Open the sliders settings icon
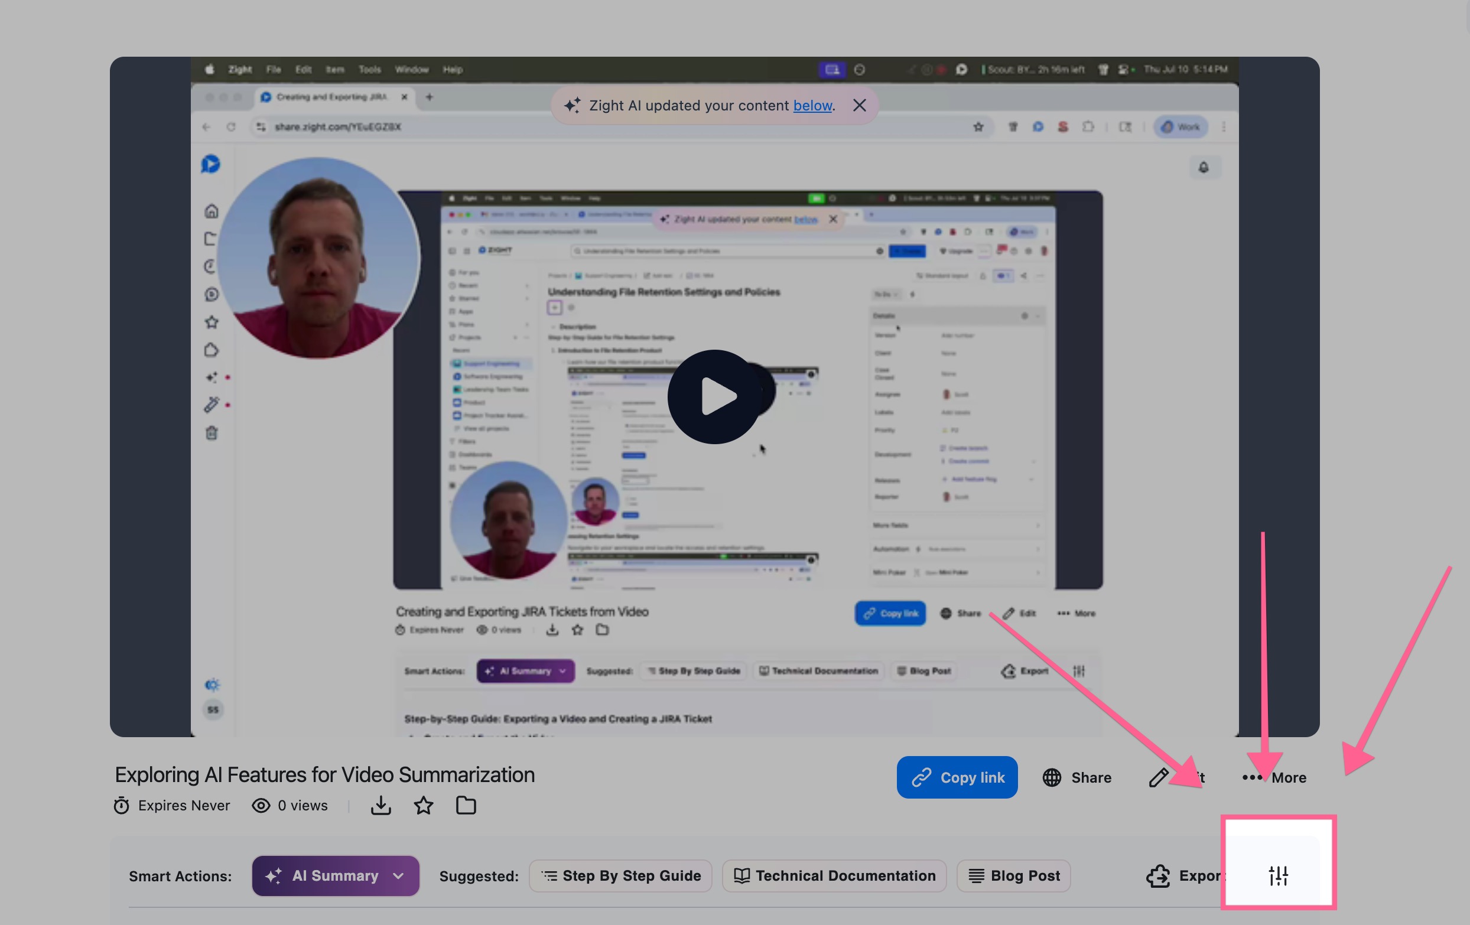This screenshot has height=925, width=1470. 1278,875
